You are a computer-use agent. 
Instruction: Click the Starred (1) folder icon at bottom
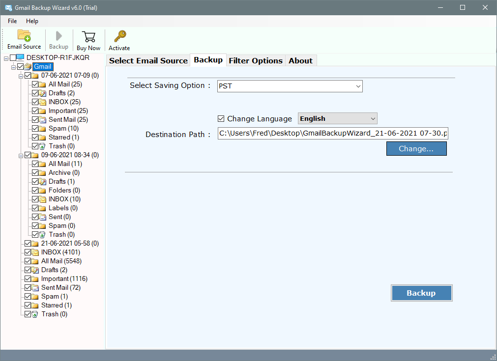(x=35, y=305)
